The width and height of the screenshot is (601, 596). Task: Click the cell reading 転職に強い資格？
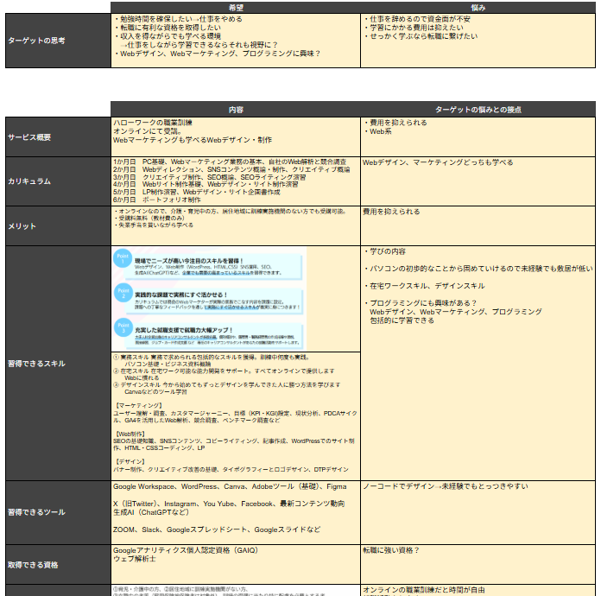click(x=478, y=550)
